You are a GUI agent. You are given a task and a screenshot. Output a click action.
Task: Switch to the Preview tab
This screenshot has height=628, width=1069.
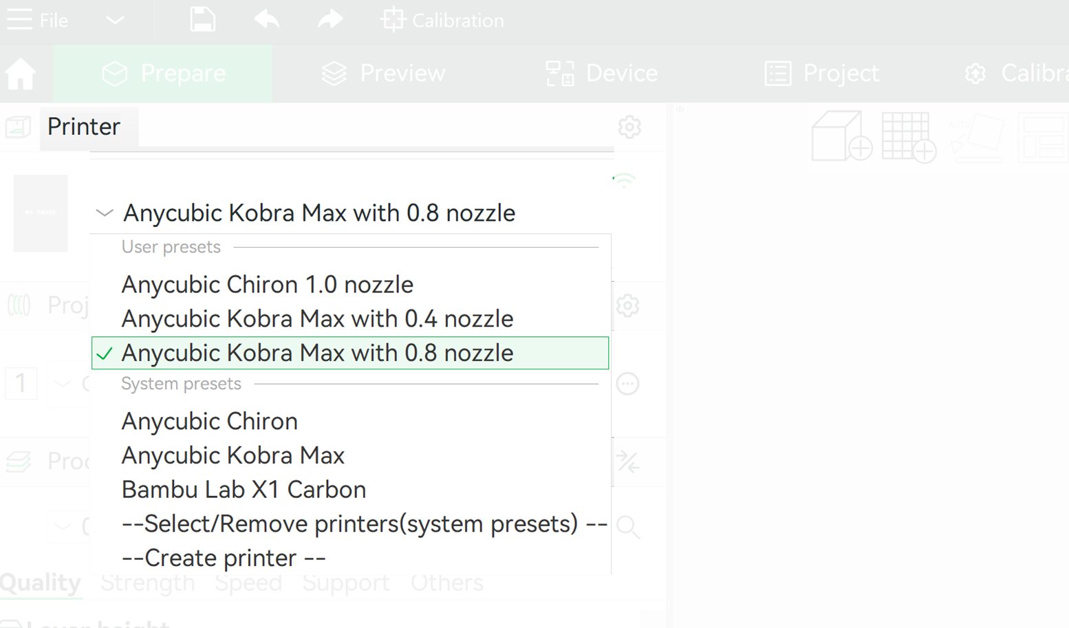(x=383, y=74)
